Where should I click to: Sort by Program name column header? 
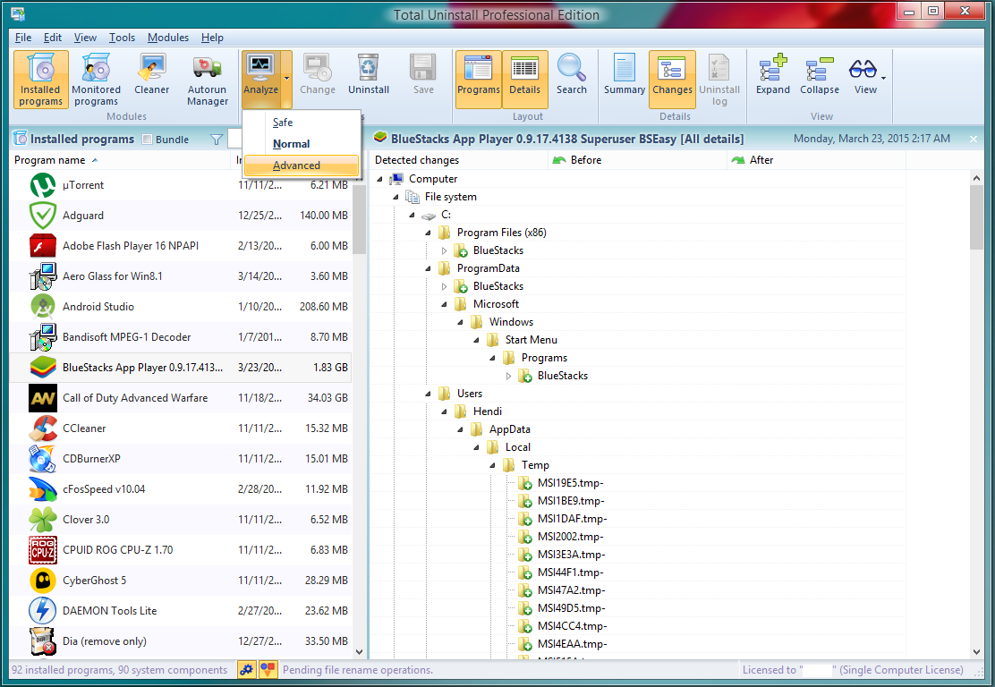tap(121, 160)
